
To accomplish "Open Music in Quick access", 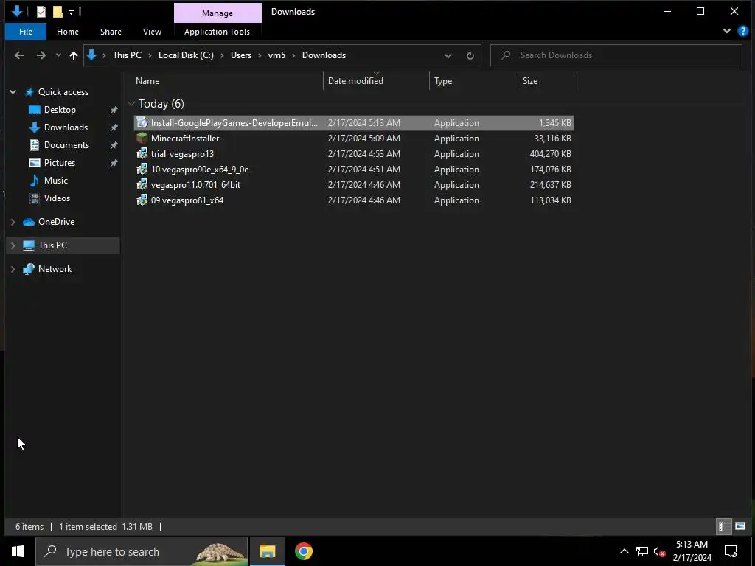I will (56, 181).
